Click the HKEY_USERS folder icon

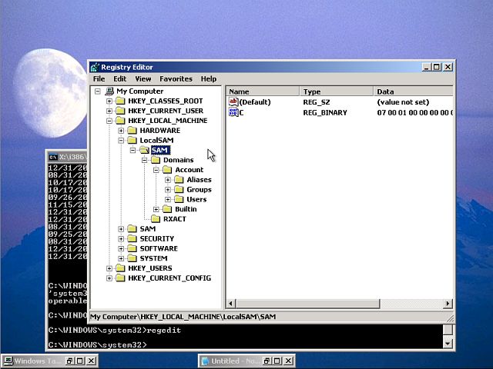point(120,268)
